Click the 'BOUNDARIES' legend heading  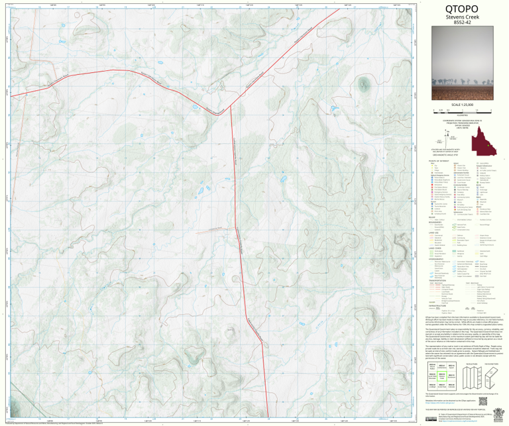pyautogui.click(x=435, y=222)
